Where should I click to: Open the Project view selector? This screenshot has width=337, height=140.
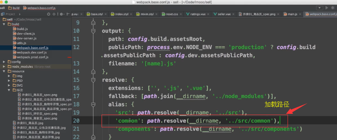pos(11,14)
